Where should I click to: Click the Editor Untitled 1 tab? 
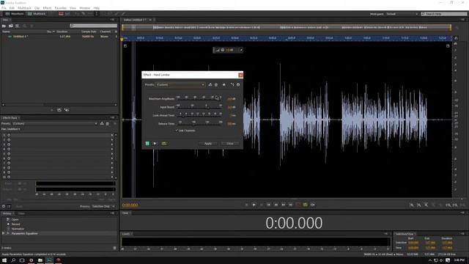coord(135,20)
